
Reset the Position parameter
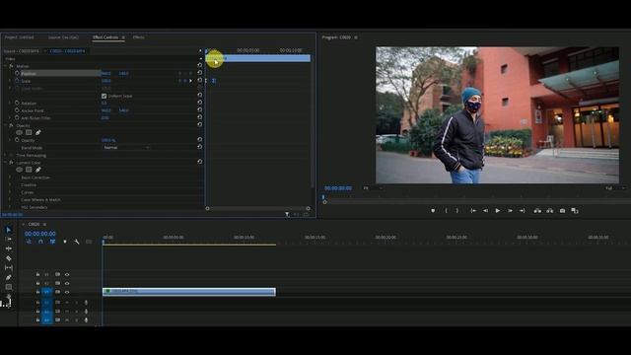(199, 72)
